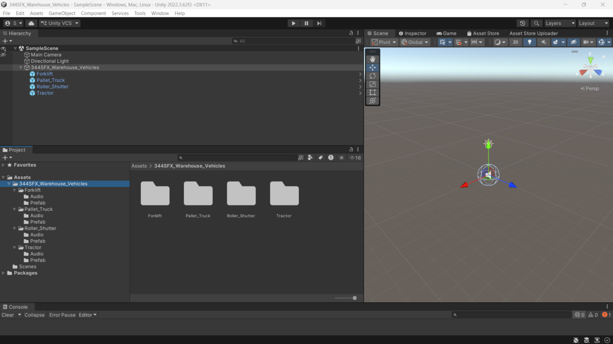Click the Play button
The width and height of the screenshot is (613, 344).
[293, 23]
